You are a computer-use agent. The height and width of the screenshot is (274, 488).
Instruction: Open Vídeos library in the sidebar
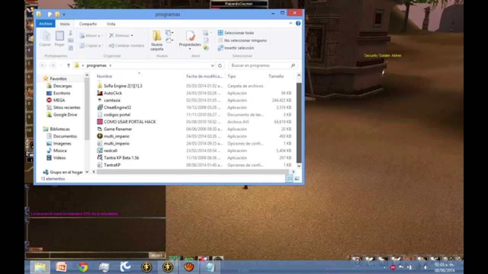pyautogui.click(x=59, y=158)
